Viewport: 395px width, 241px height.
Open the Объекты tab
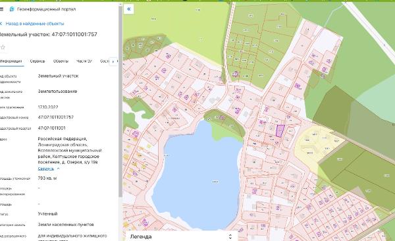[x=61, y=61]
